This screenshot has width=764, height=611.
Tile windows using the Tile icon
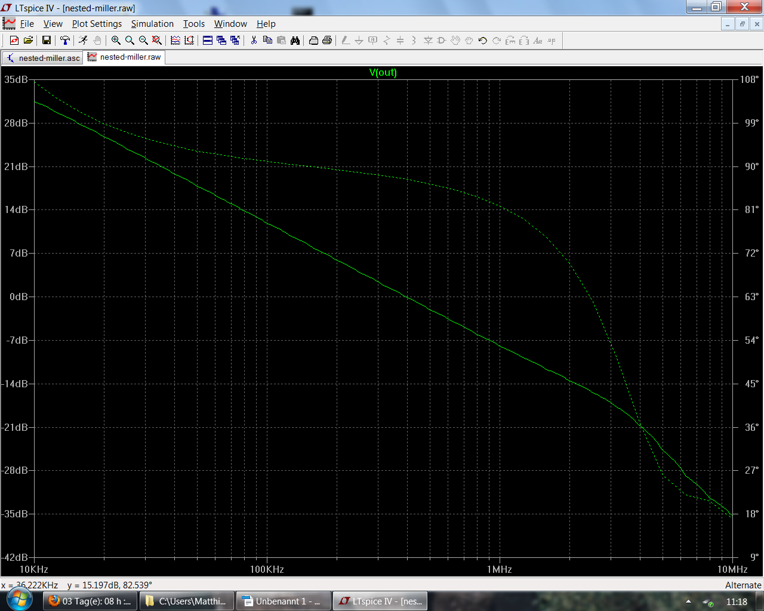(x=208, y=41)
